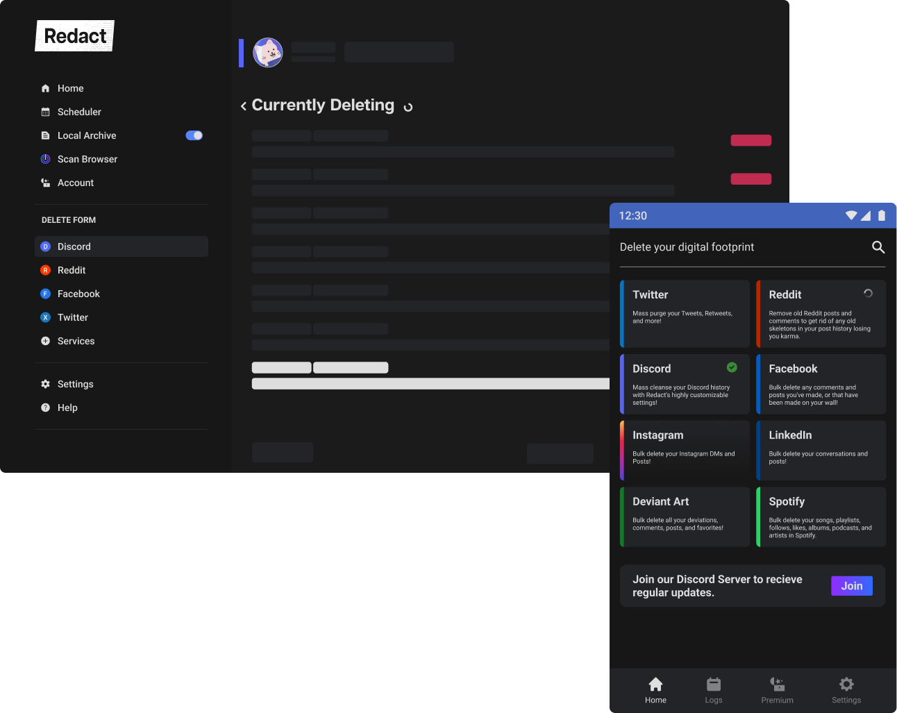Click the Twitter X badge icon

(x=46, y=317)
